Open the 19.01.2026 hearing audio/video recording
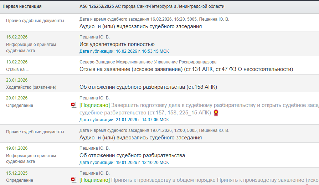The width and height of the screenshot is (319, 185). (140, 138)
